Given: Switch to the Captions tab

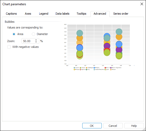Looking at the screenshot, I should (x=11, y=14).
